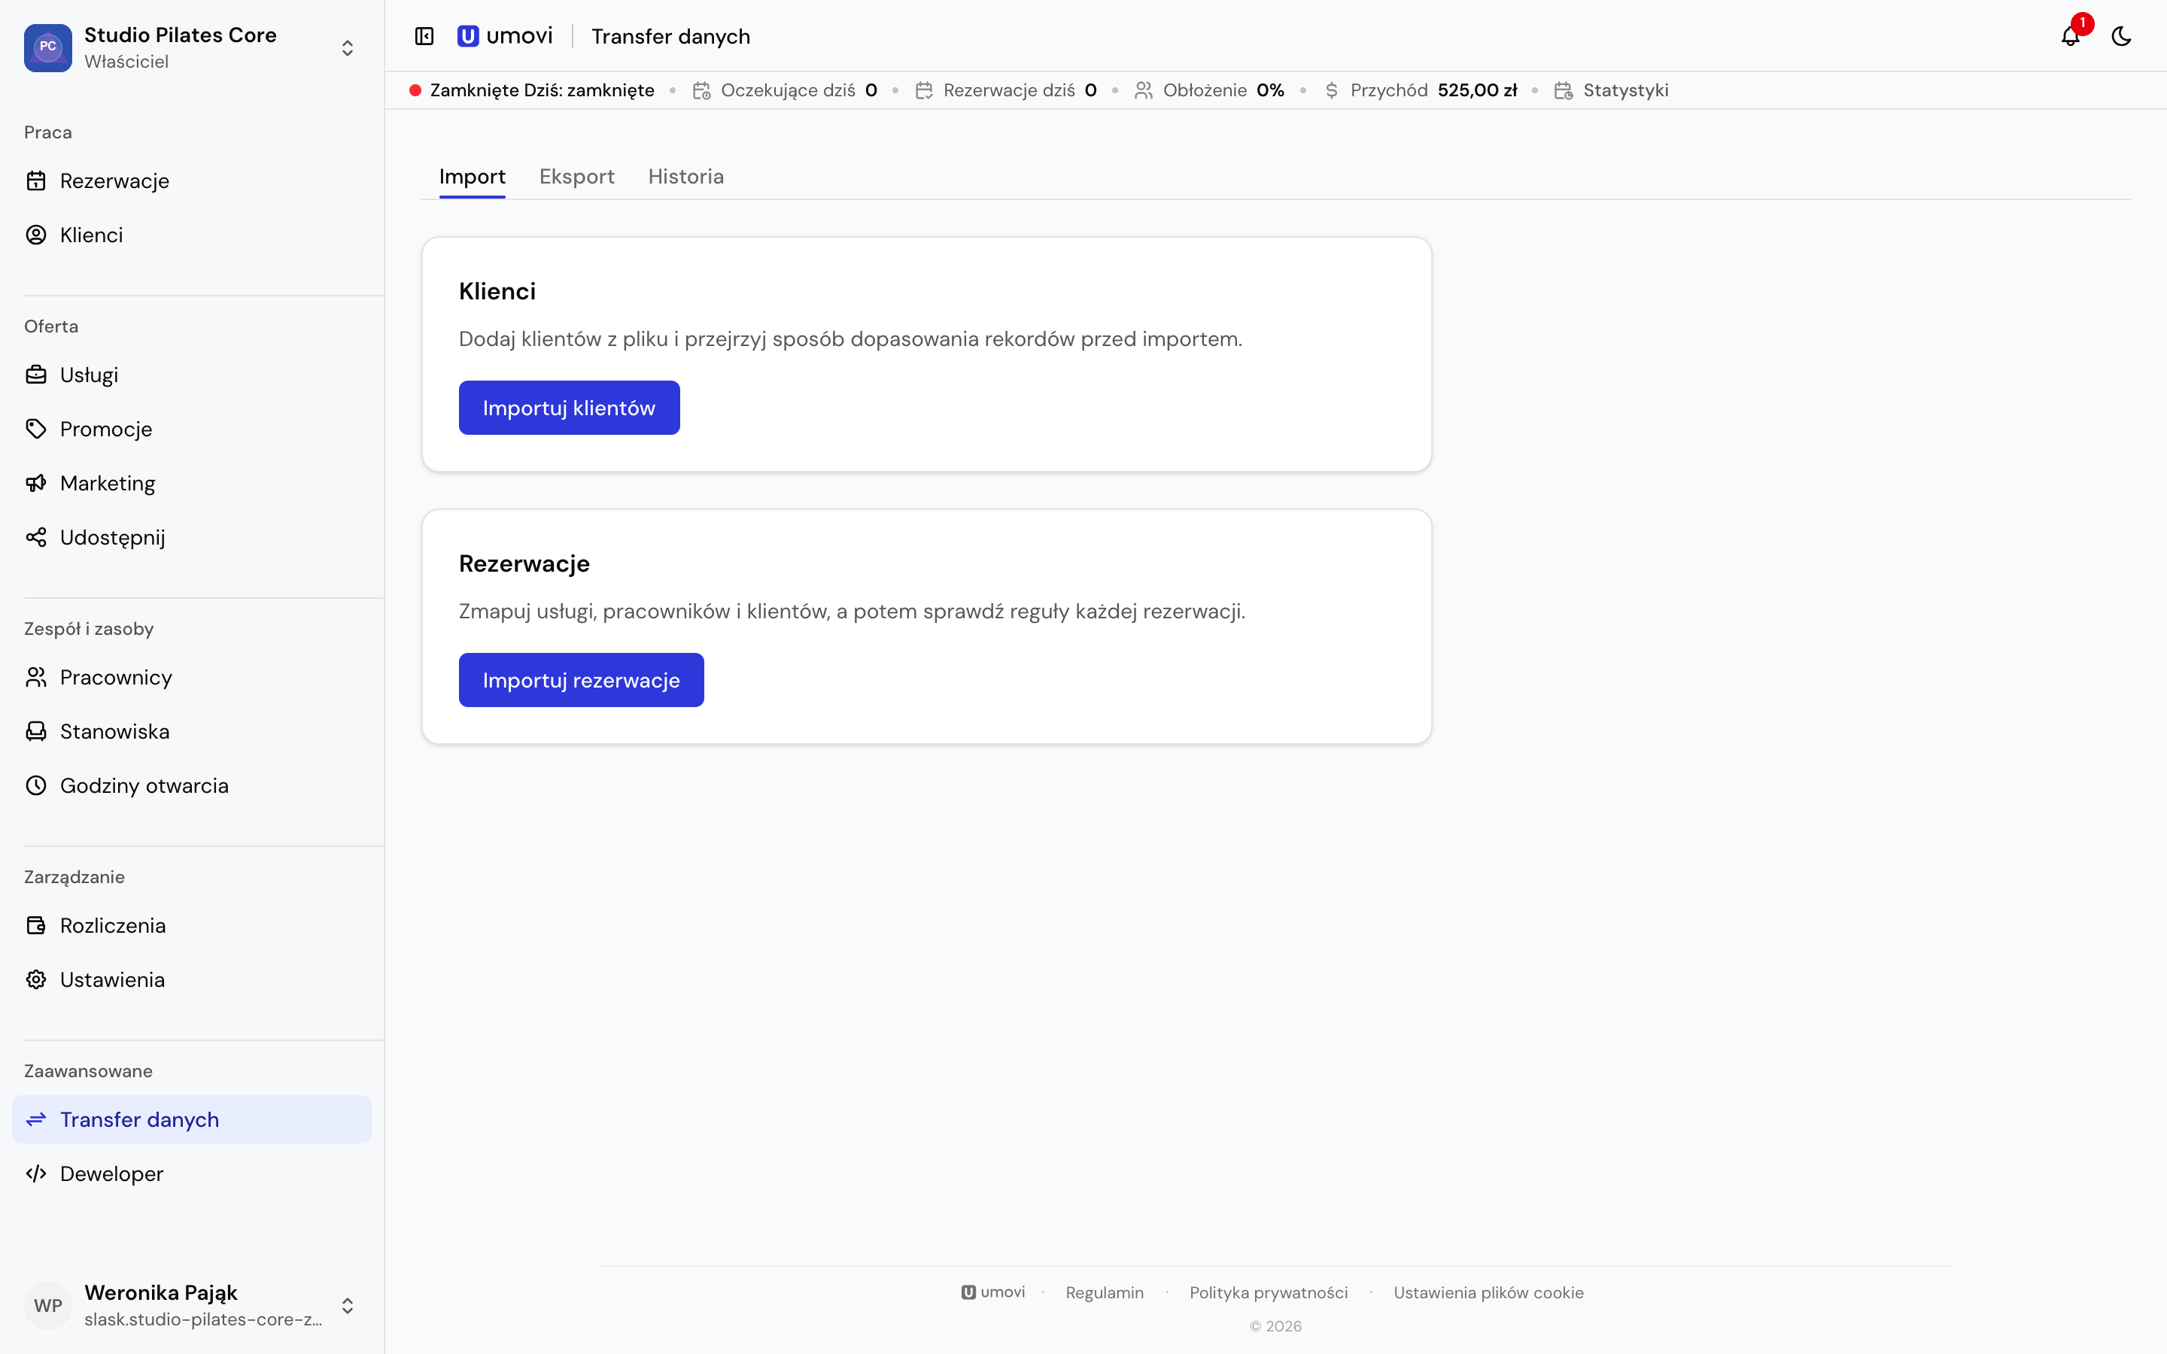Click the Ustawienia gear icon
This screenshot has width=2167, height=1354.
pyautogui.click(x=36, y=979)
